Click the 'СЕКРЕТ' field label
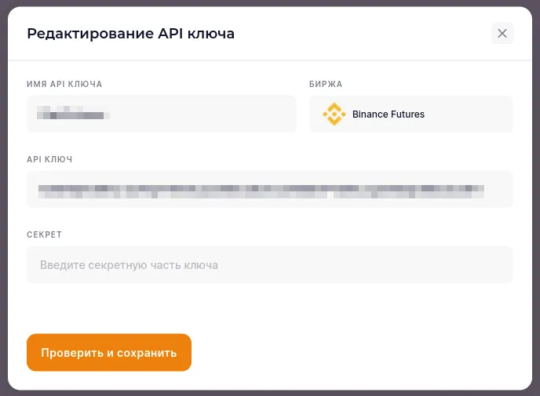 [x=44, y=234]
